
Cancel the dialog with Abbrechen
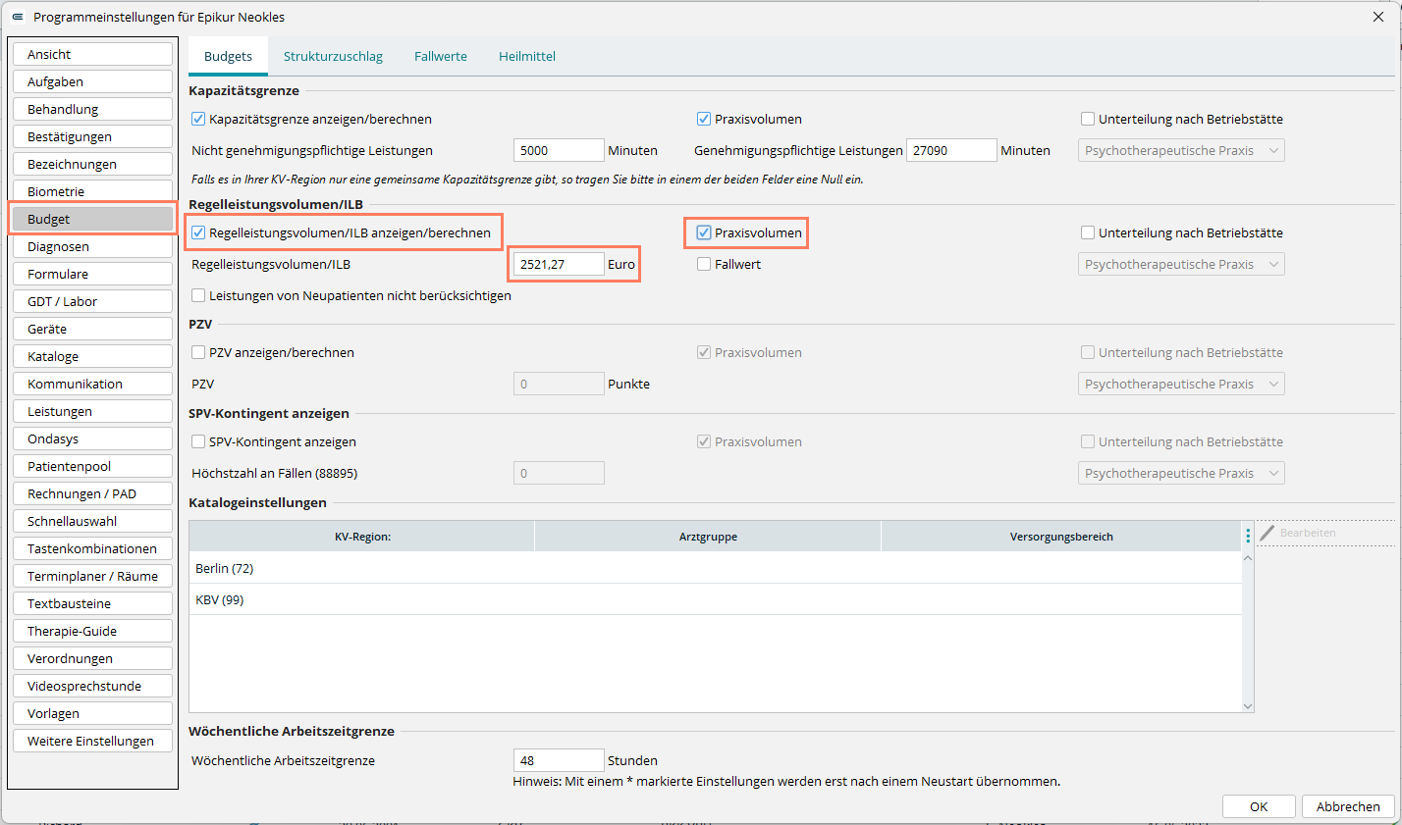tap(1348, 806)
